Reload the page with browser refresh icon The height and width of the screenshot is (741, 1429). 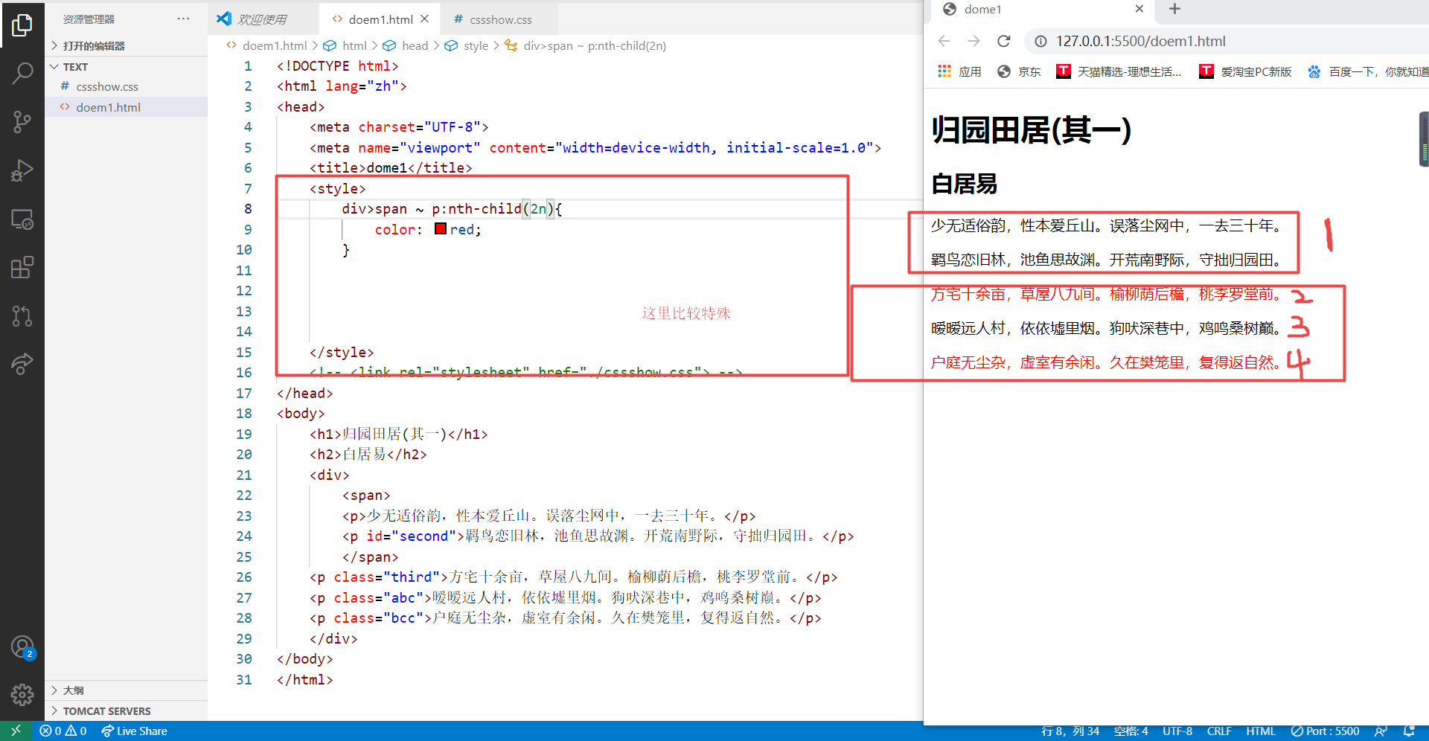pos(1003,41)
